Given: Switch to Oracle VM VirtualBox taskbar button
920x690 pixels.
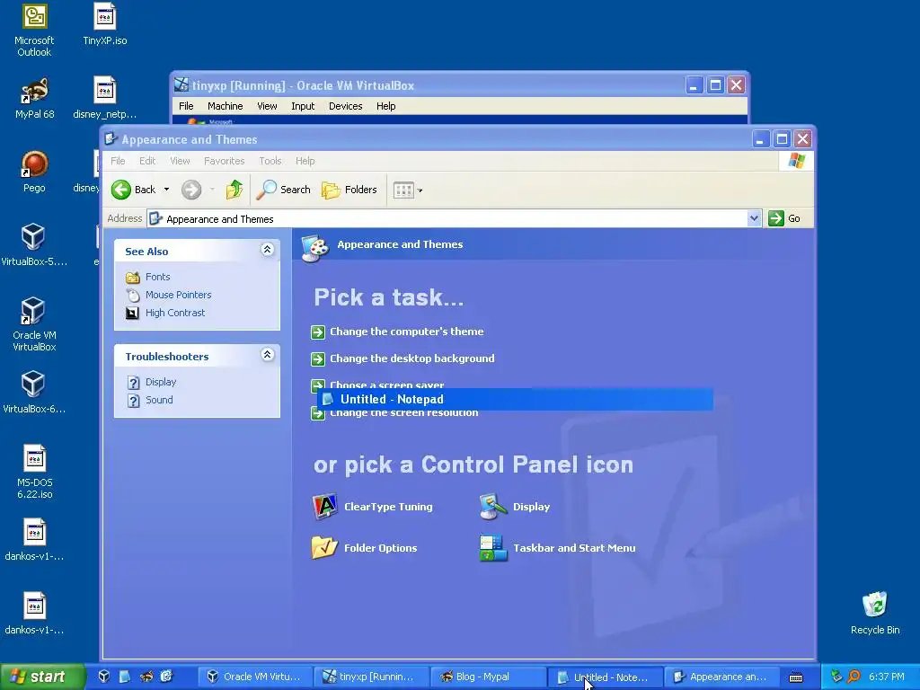Looking at the screenshot, I should pos(254,677).
